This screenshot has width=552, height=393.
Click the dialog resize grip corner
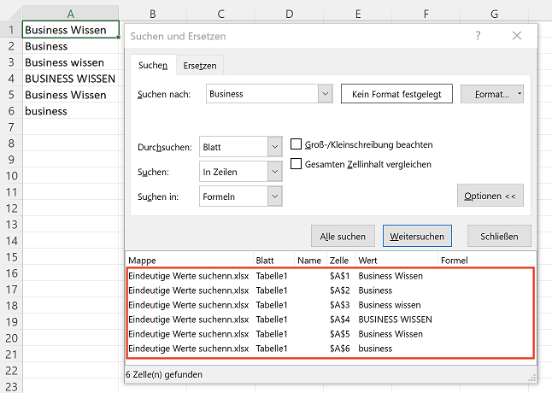click(532, 378)
